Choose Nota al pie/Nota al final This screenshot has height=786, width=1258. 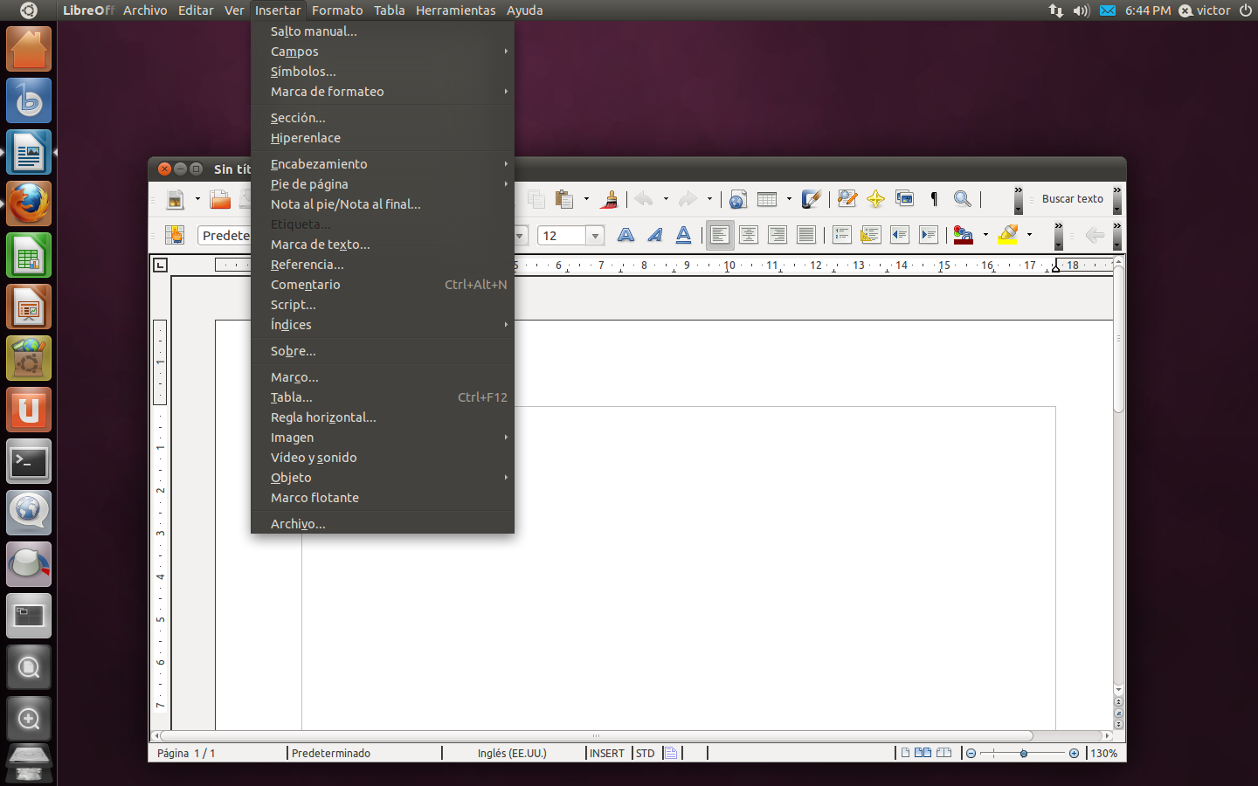pos(383,204)
